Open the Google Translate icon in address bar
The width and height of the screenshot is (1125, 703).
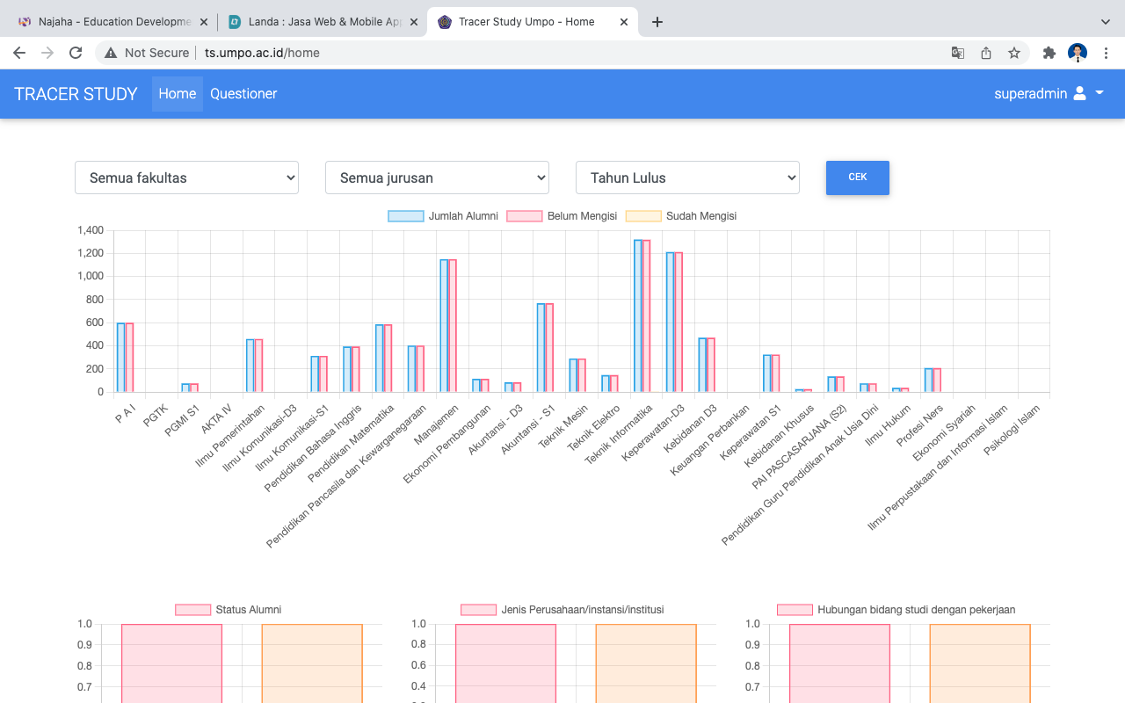pyautogui.click(x=958, y=53)
